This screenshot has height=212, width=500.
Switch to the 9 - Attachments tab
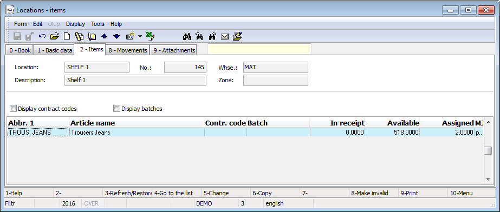pyautogui.click(x=173, y=50)
